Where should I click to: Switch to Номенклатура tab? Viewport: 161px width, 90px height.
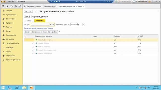pyautogui.click(x=49, y=6)
